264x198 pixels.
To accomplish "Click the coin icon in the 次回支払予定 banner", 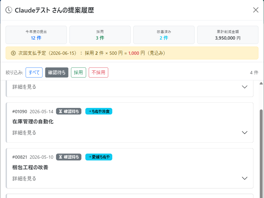I will pos(13,53).
